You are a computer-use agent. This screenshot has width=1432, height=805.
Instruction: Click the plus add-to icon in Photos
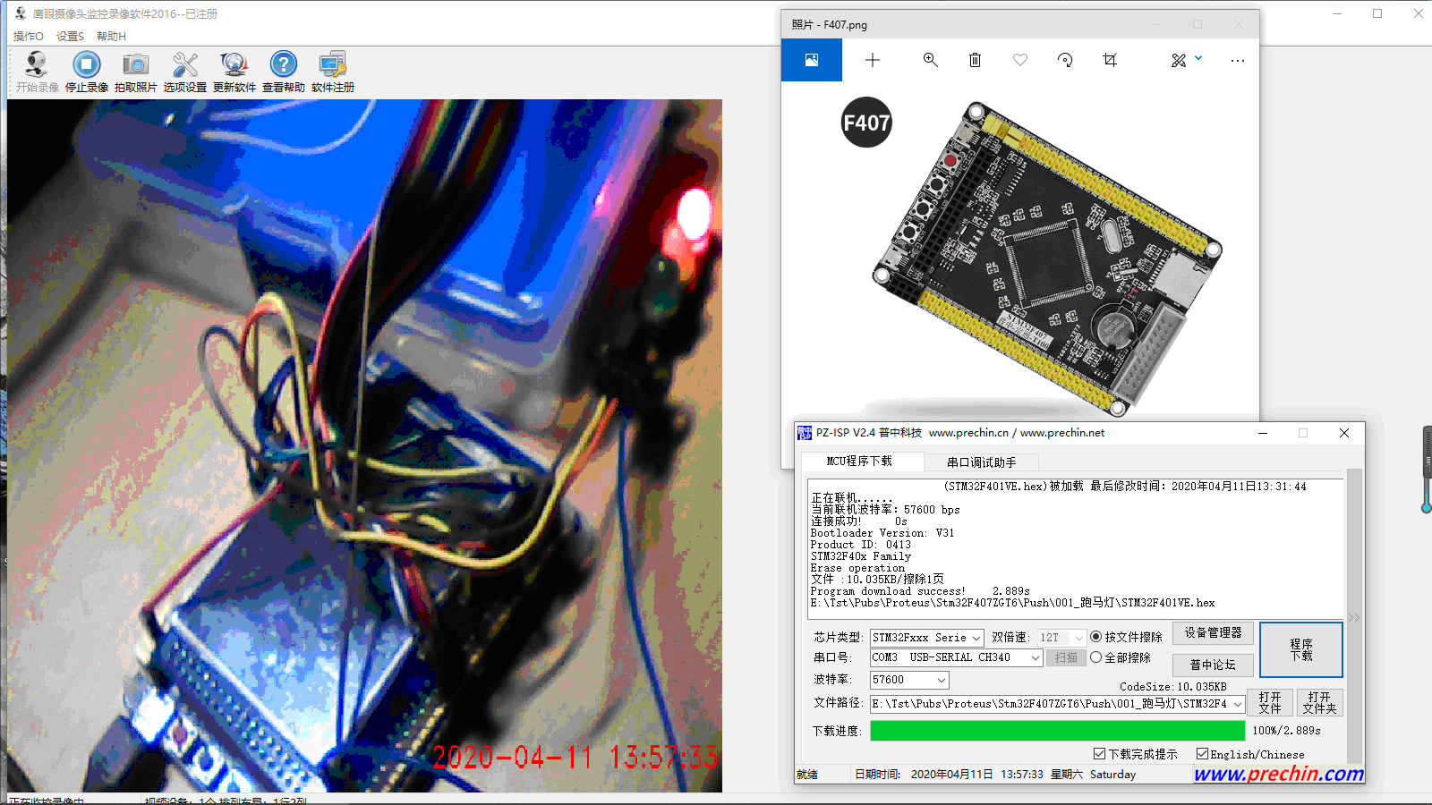(873, 60)
